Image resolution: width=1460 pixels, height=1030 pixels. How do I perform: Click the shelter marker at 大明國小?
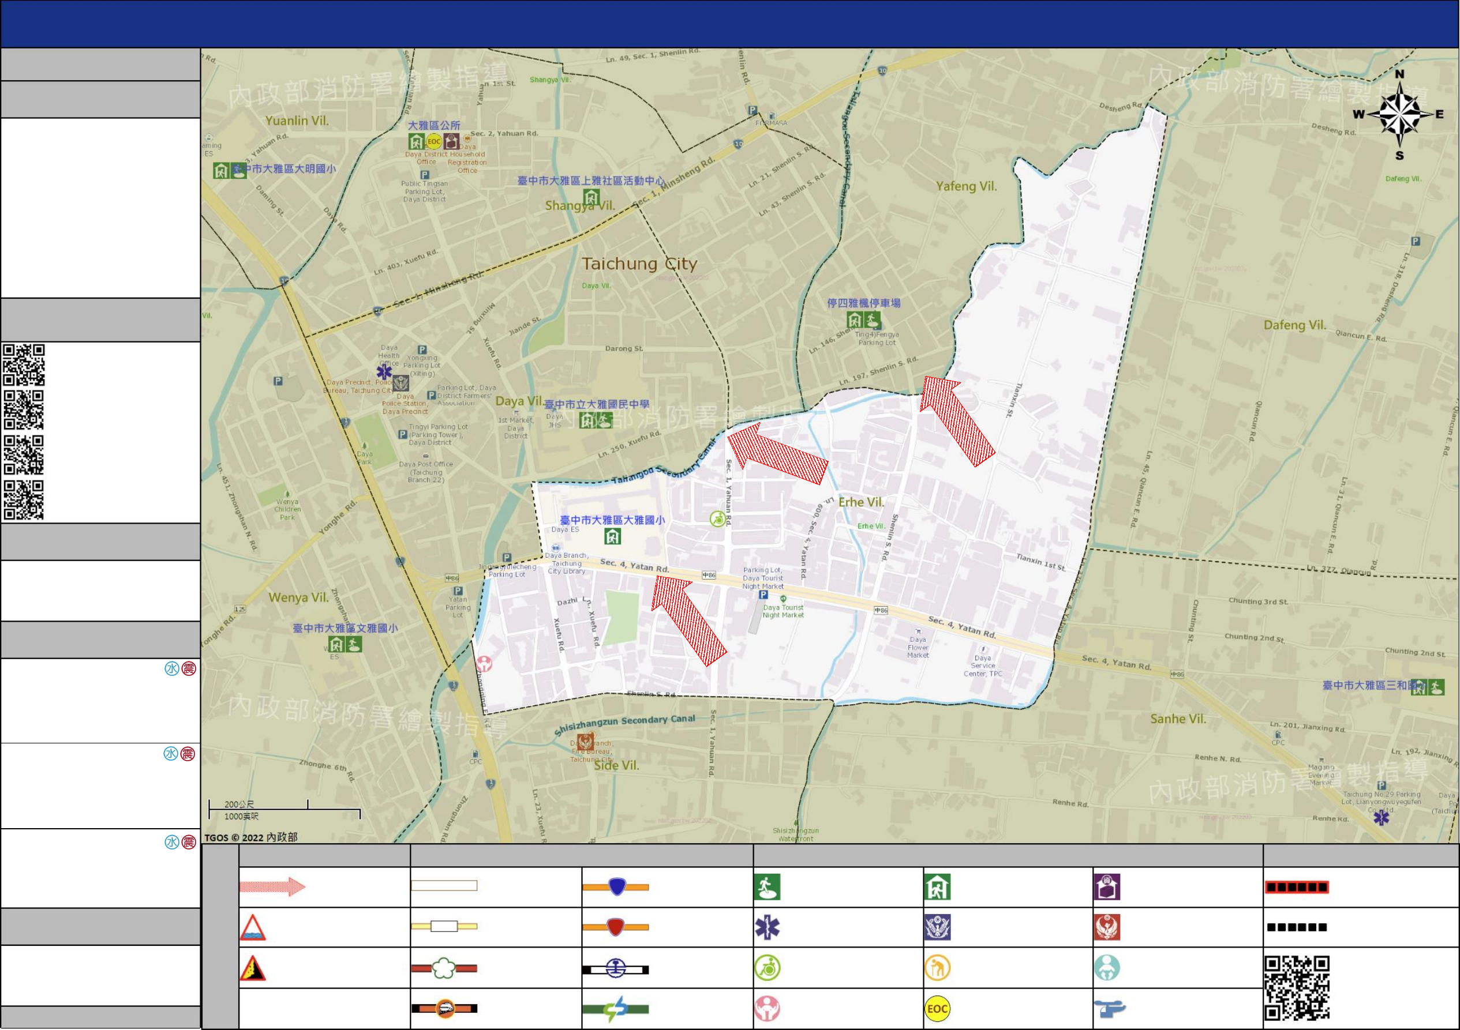pos(220,170)
